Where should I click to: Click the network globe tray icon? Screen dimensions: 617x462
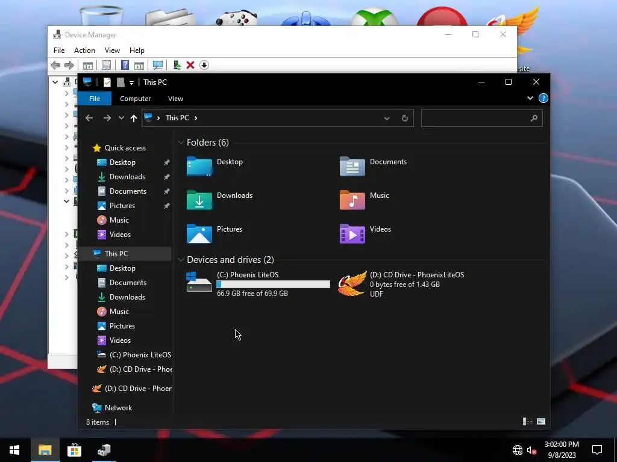tap(518, 450)
